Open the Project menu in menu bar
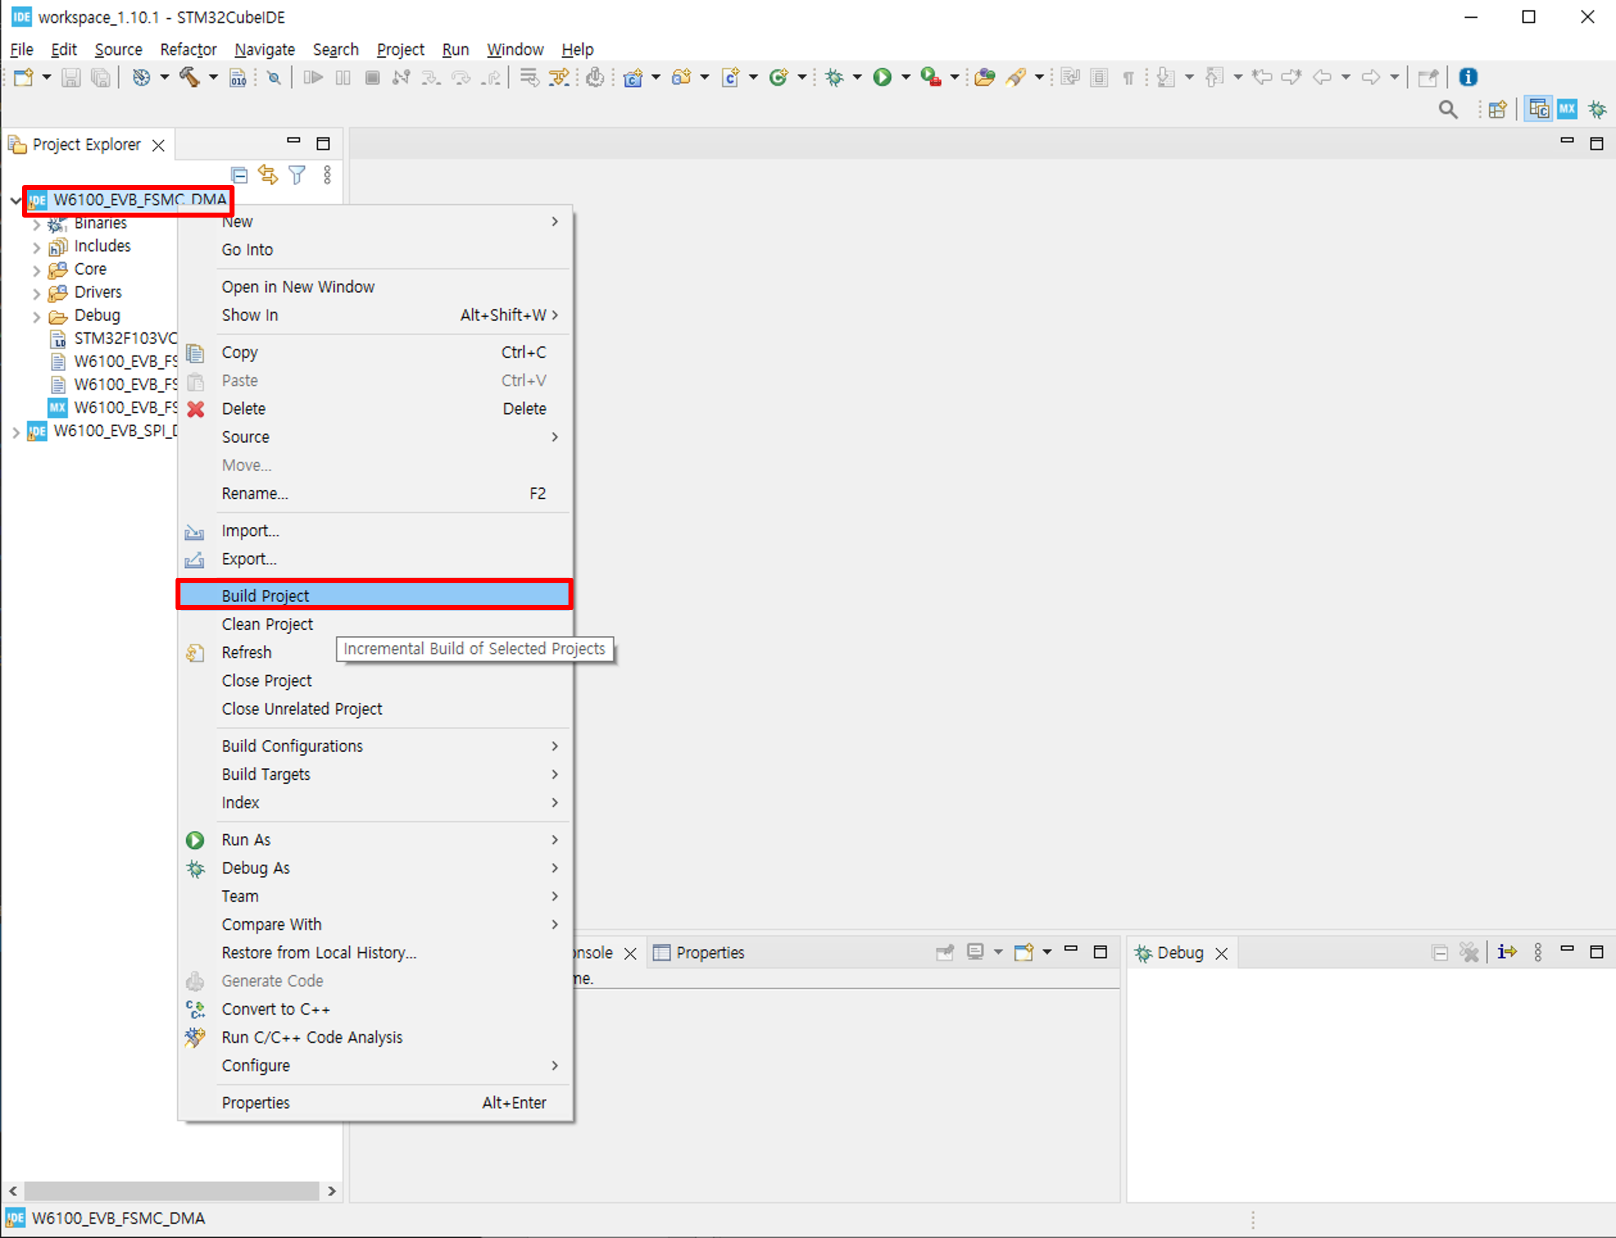Image resolution: width=1616 pixels, height=1238 pixels. click(400, 50)
